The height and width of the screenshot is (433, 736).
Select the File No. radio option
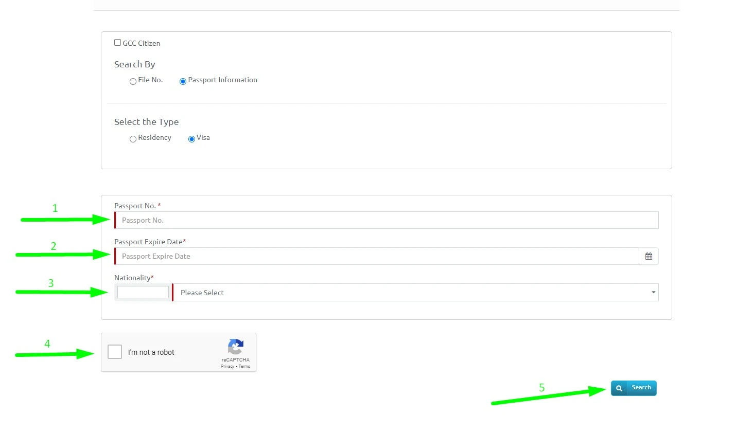[x=133, y=81]
